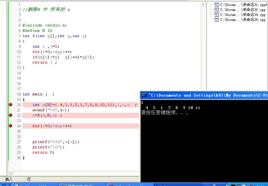Image resolution: width=268 pixels, height=186 pixels.
Task: Toggle the breakpoint on line 20
Action: click(x=10, y=104)
